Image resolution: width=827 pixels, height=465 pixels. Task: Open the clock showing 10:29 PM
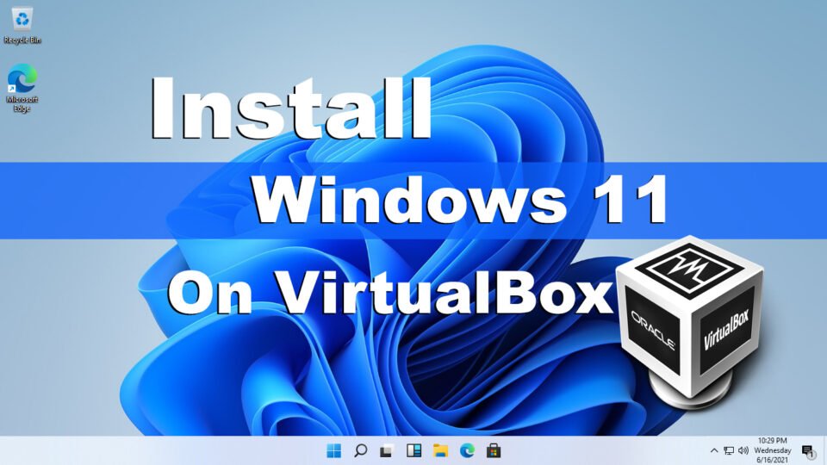773,450
